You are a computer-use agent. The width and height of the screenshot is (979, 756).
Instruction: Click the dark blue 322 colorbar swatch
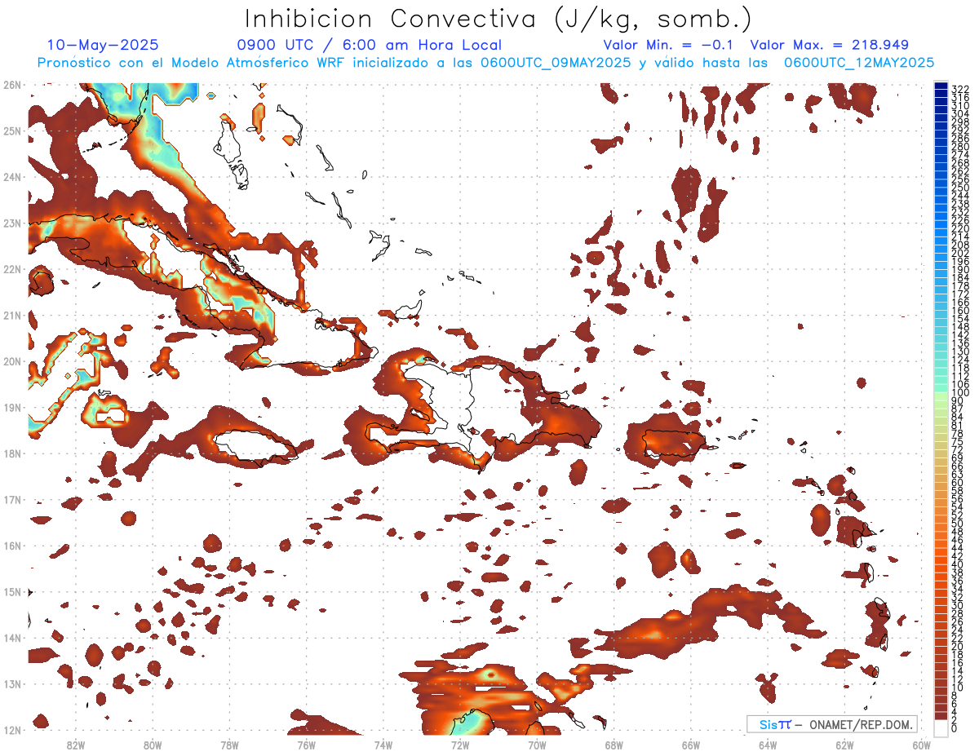click(x=941, y=87)
